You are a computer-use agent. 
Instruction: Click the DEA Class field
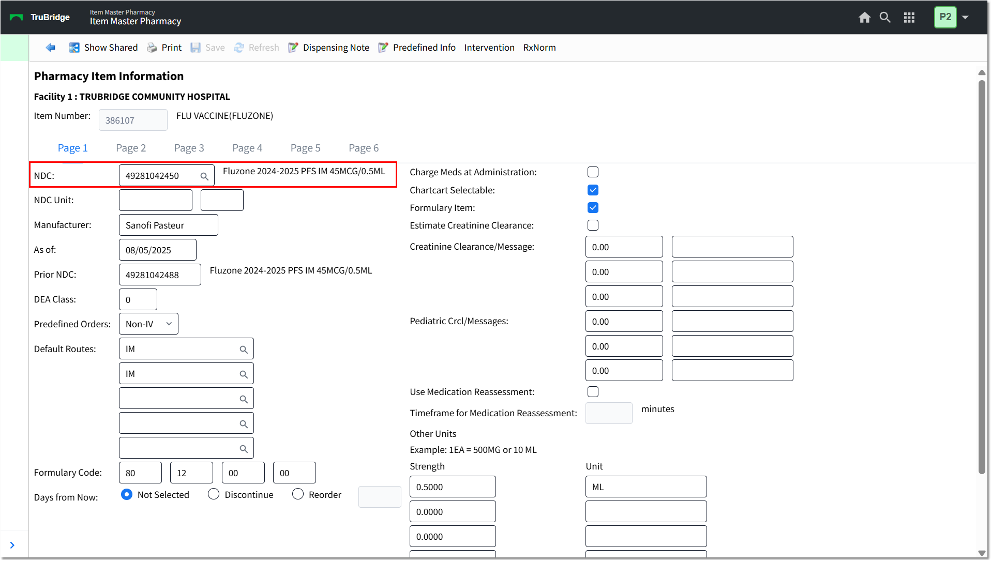click(x=138, y=299)
